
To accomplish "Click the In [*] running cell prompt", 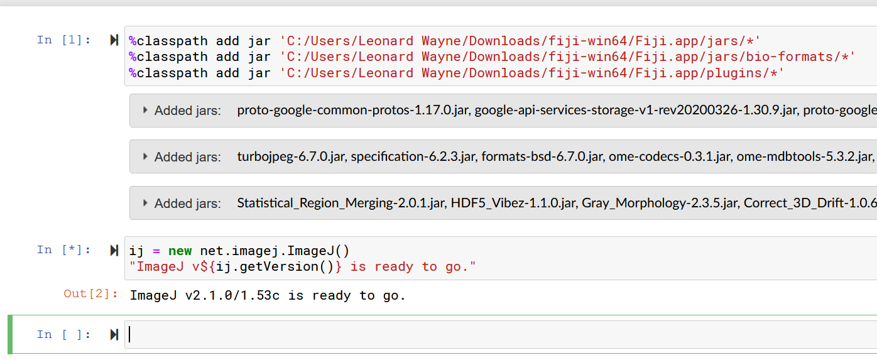I will click(63, 250).
